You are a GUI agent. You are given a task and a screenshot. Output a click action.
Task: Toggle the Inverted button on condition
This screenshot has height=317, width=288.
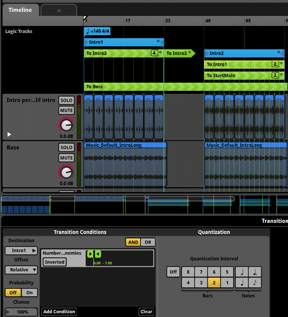54,262
